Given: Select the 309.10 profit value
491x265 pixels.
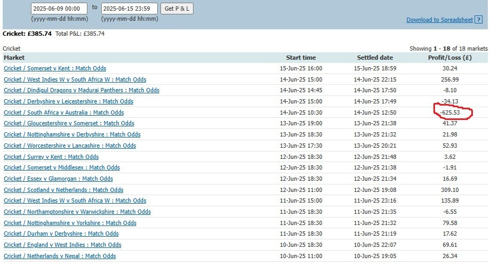Looking at the screenshot, I should pos(450,190).
